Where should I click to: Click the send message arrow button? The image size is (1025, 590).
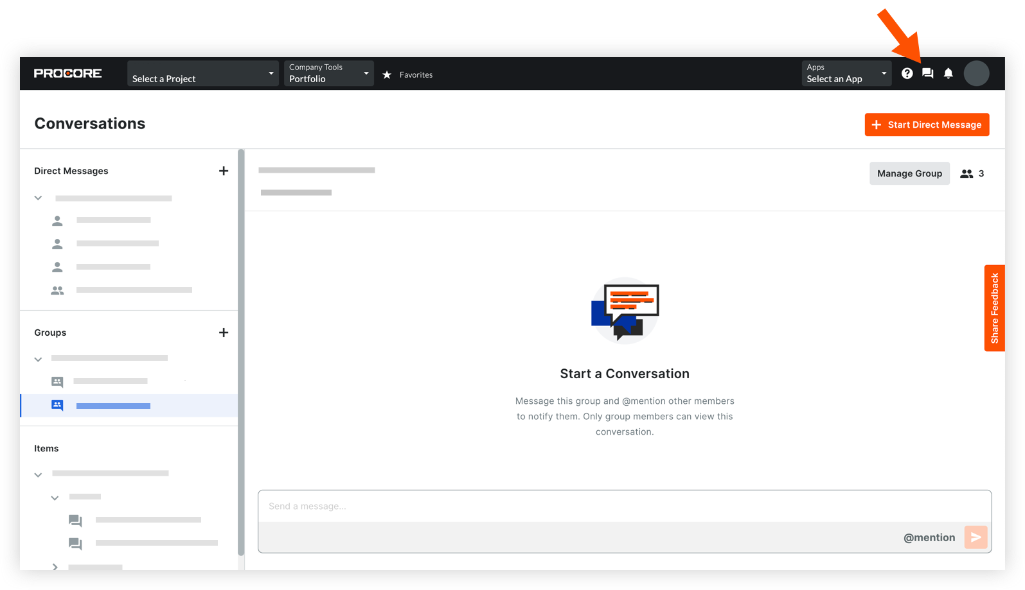[976, 537]
